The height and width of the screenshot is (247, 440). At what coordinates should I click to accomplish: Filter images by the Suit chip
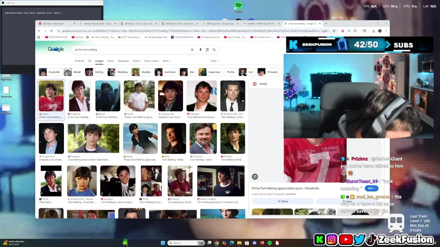click(246, 72)
